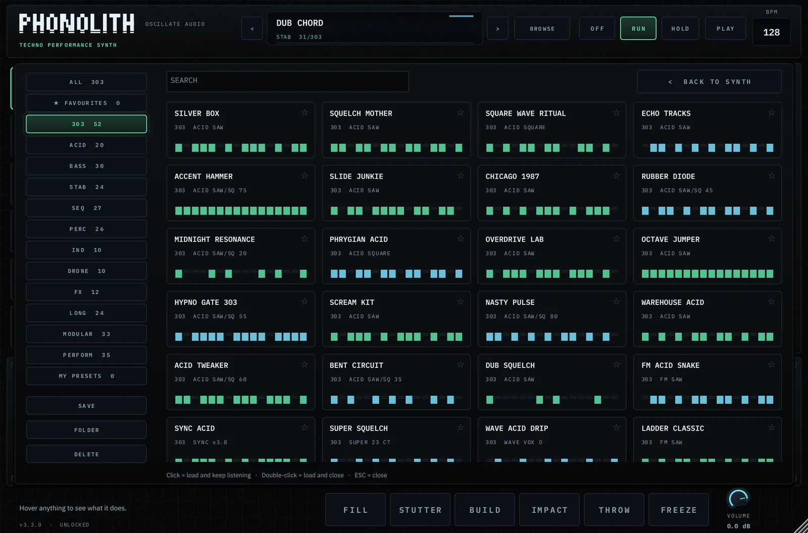
Task: Favourite the OCTAVE JUMPER preset
Action: point(772,239)
